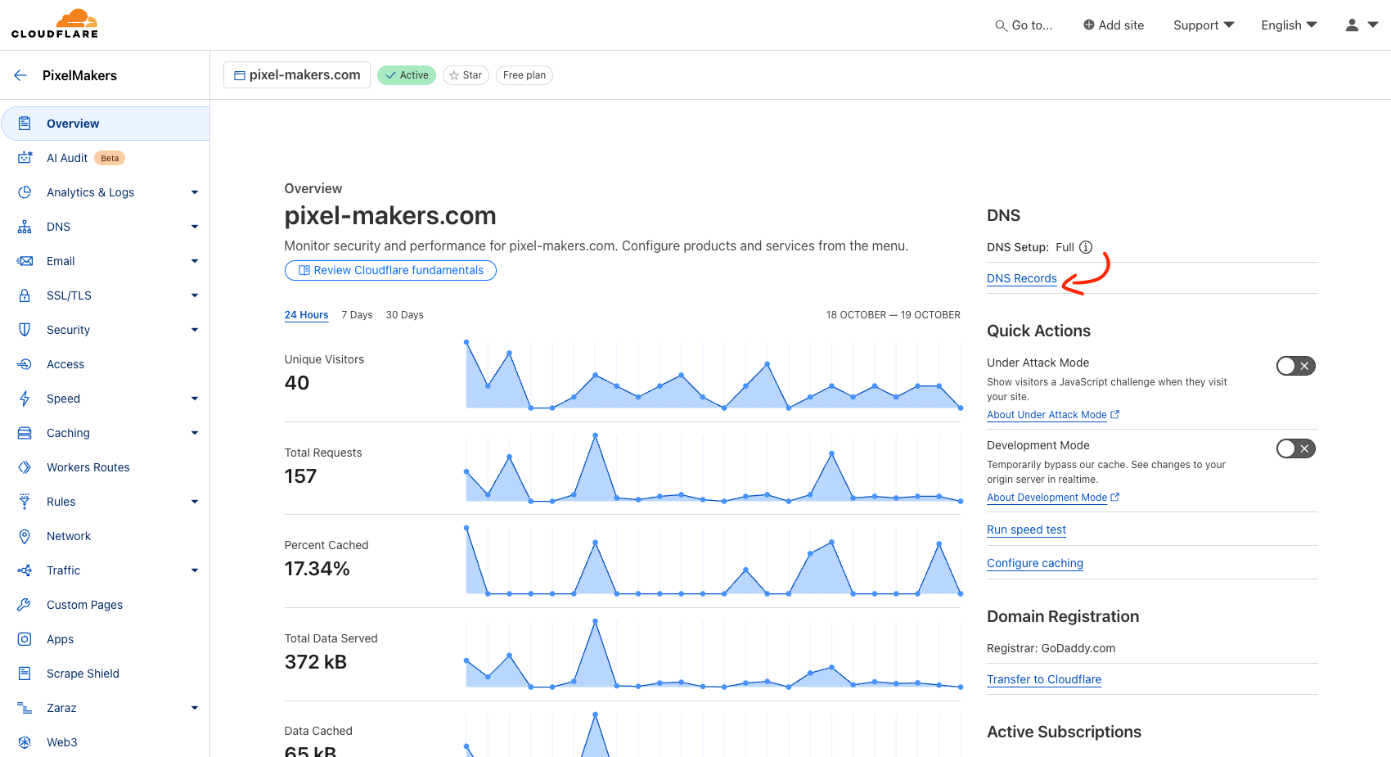Expand the Email sidebar menu arrow

[195, 261]
